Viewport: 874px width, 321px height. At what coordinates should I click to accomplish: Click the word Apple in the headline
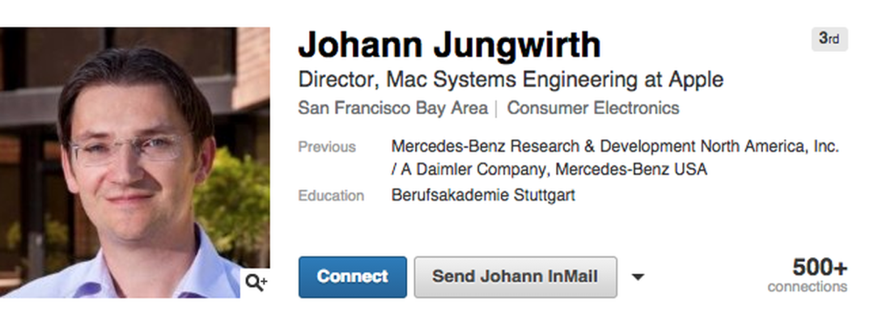coord(697,80)
